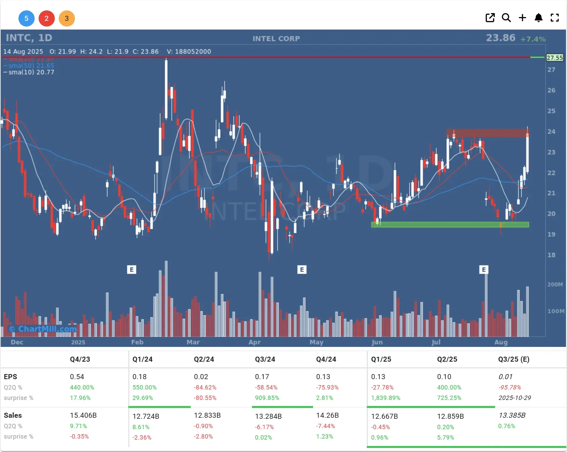
Task: Click the EPS Q2Q value 440.00%
Action: pyautogui.click(x=82, y=387)
